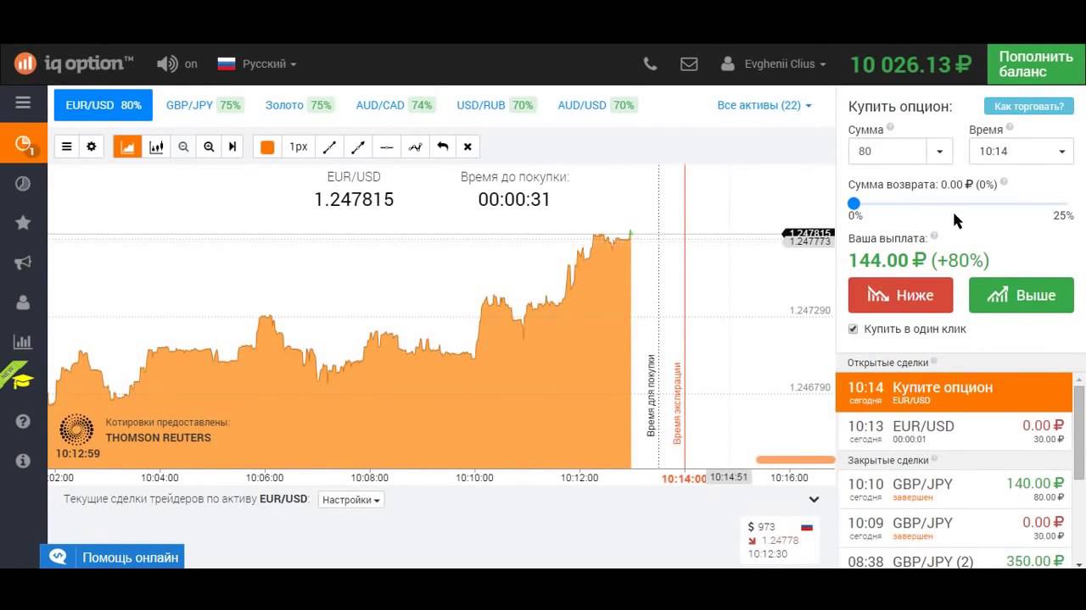Open chart settings gear icon
The image size is (1086, 610).
92,147
